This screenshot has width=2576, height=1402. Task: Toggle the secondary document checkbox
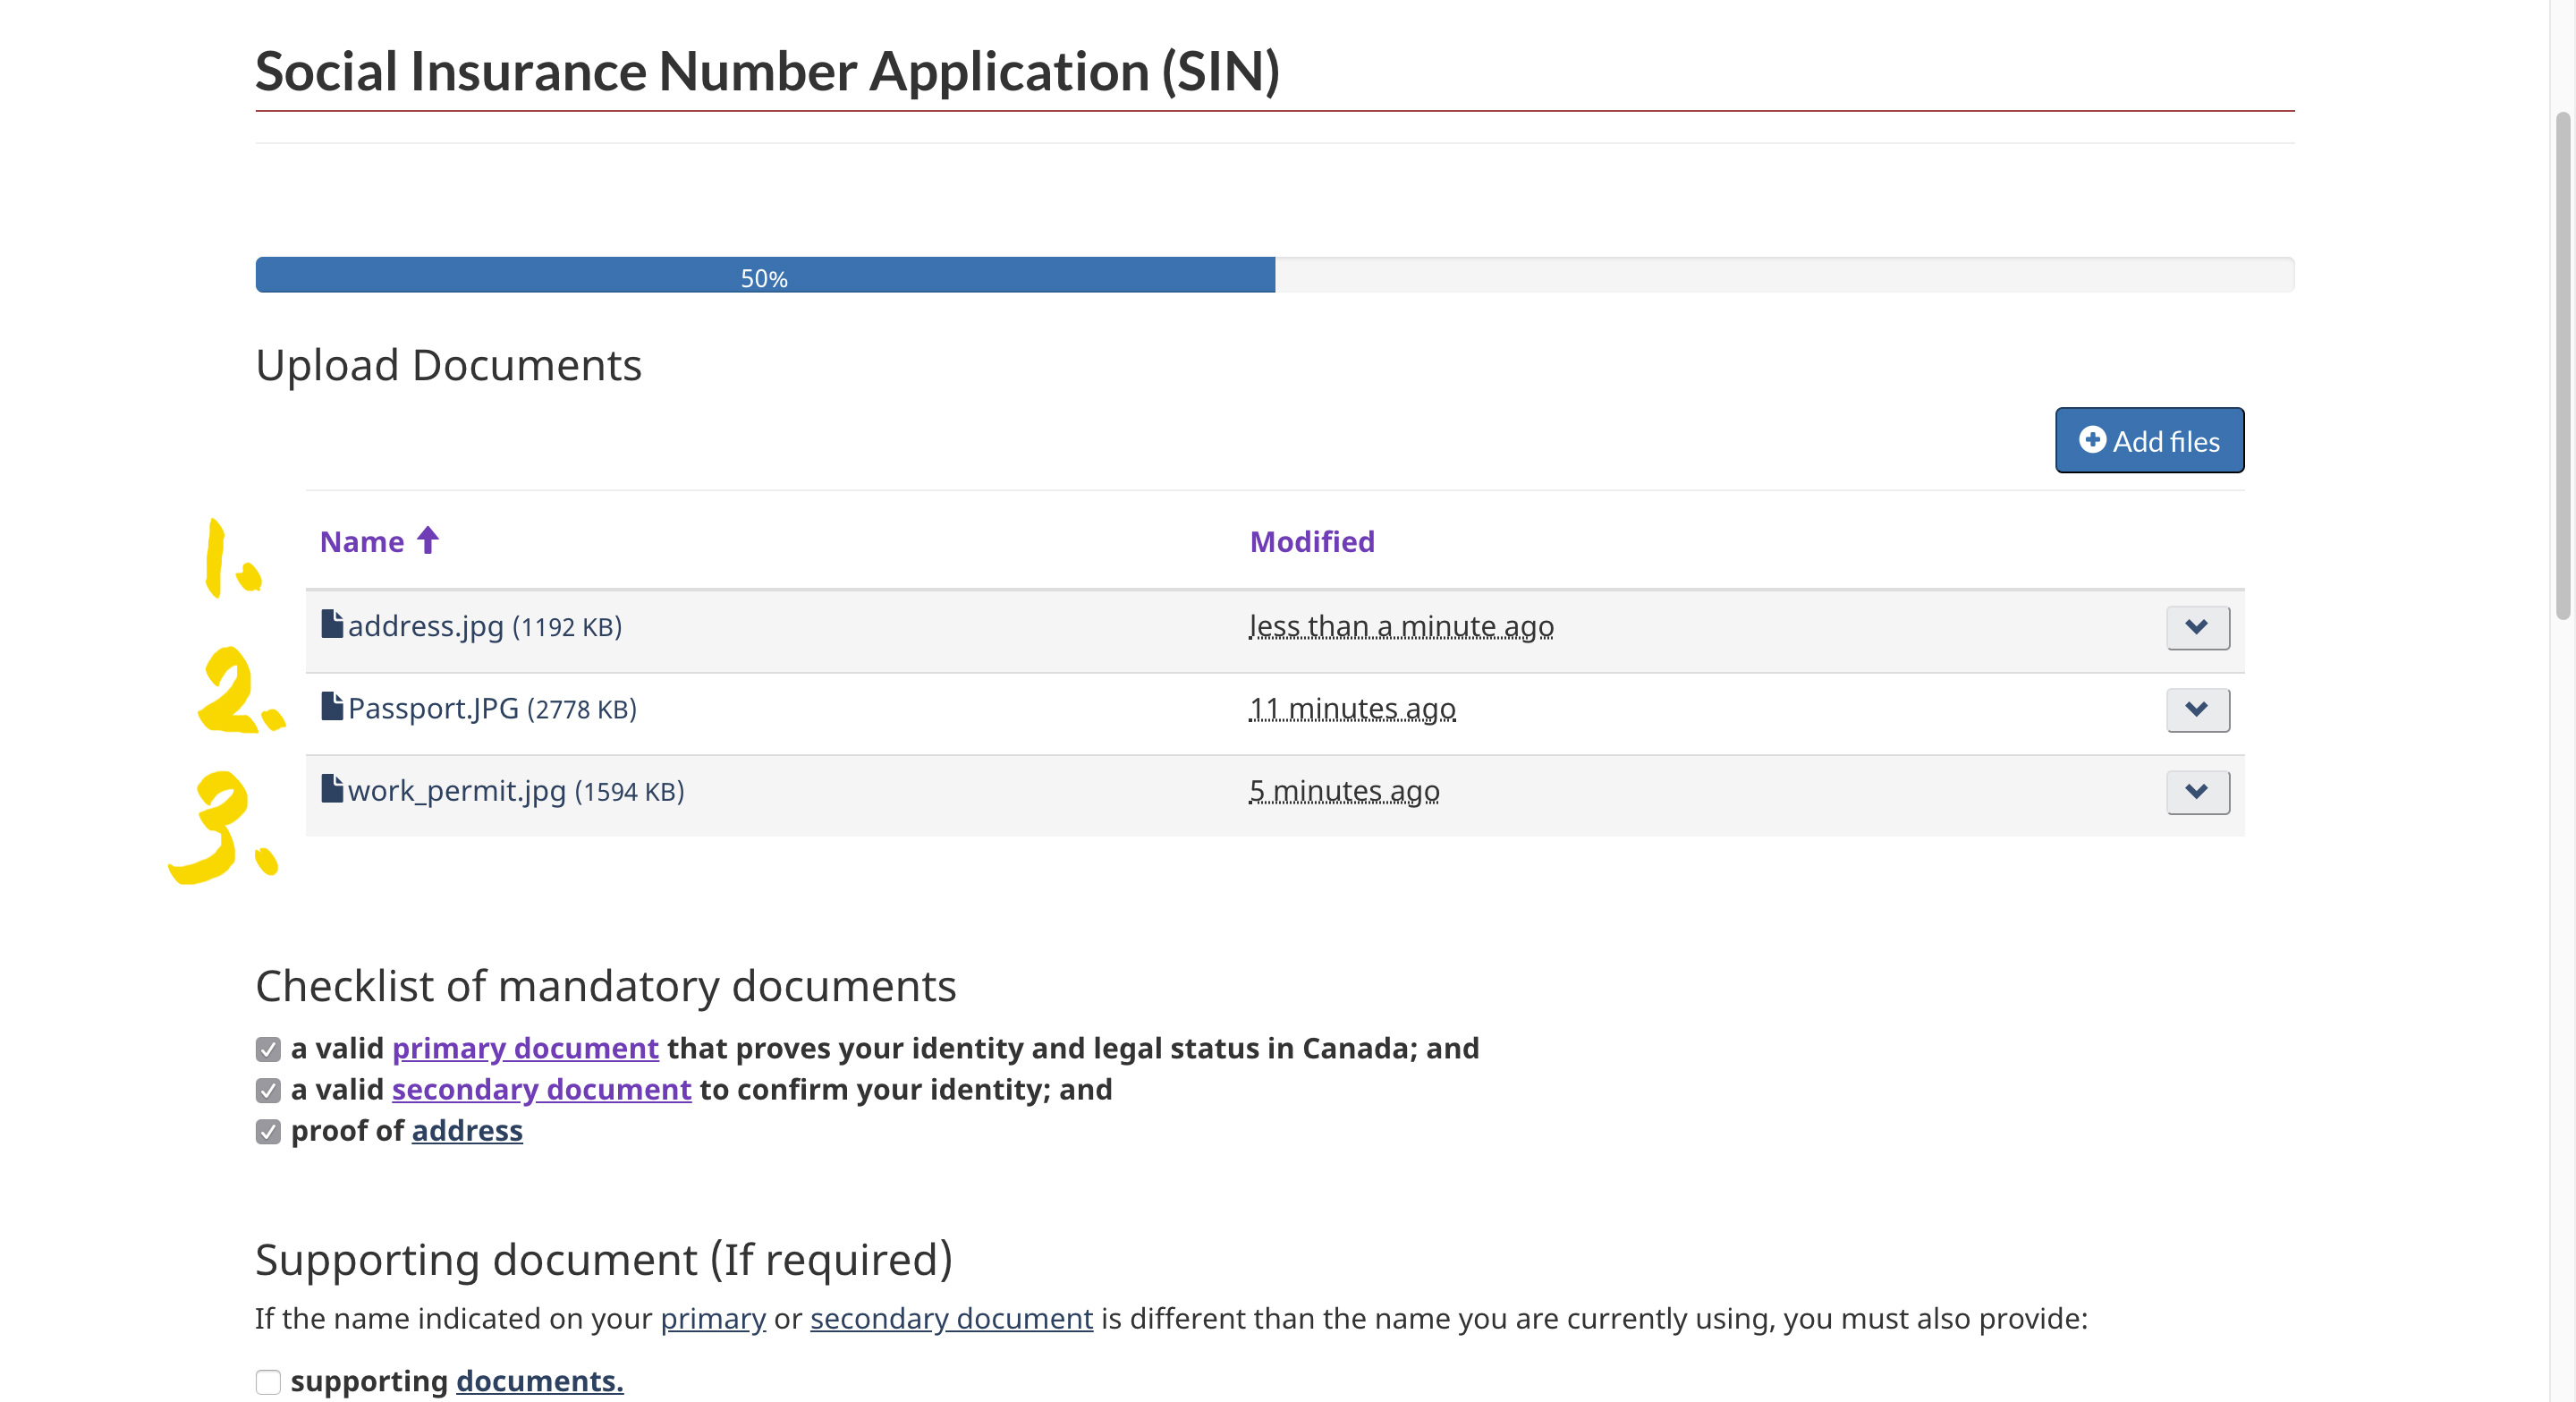pos(268,1090)
